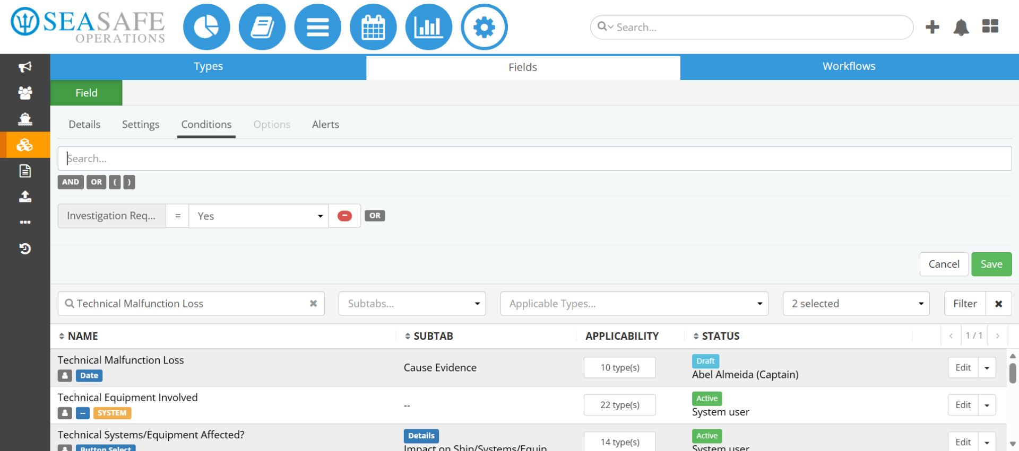Sort table by Name column

point(78,336)
